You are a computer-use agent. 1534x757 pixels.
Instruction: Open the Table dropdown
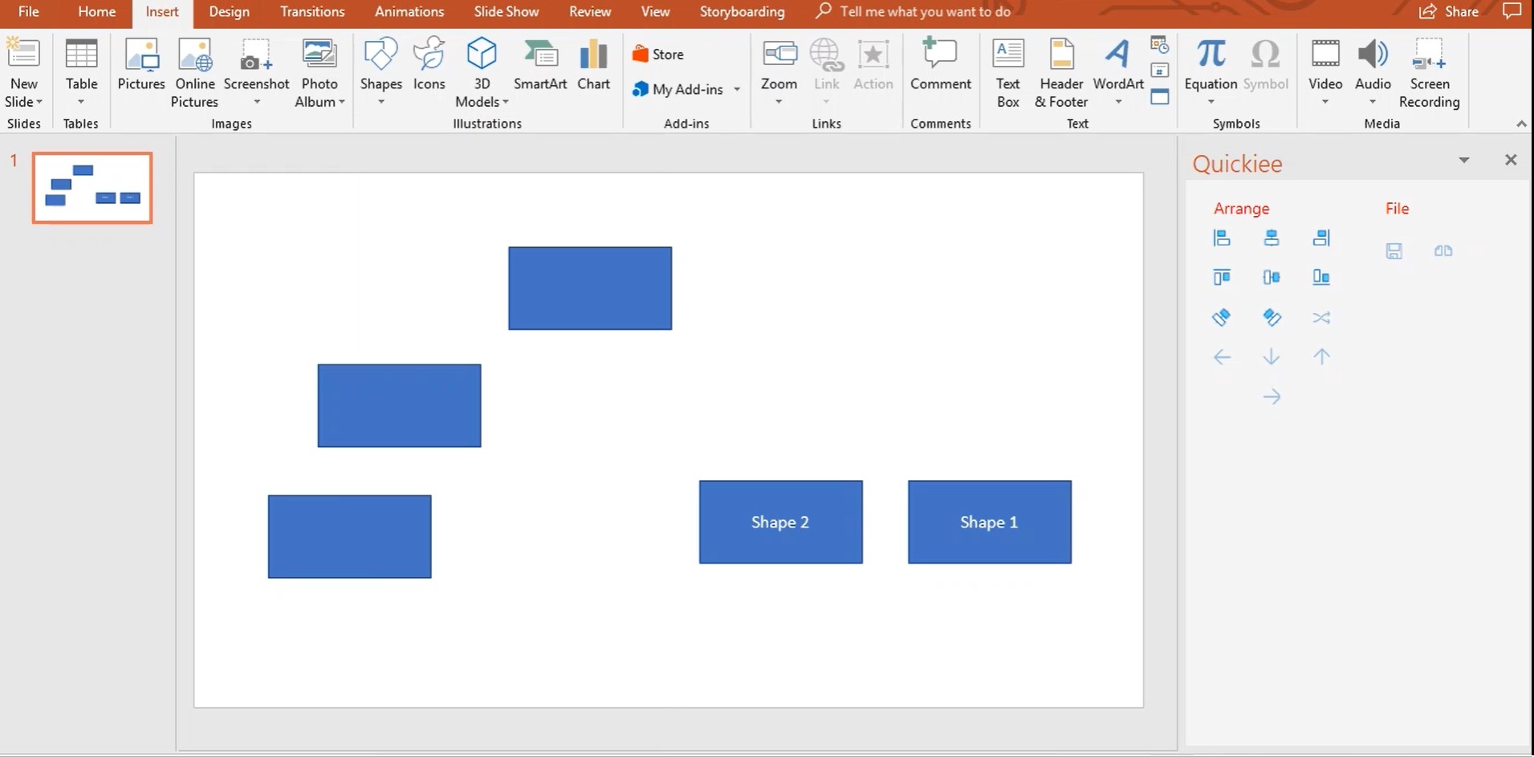[x=81, y=102]
